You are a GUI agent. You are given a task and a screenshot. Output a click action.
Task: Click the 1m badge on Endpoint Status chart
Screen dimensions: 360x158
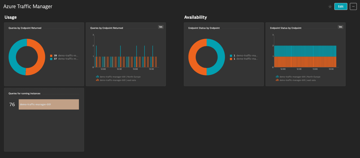point(340,27)
